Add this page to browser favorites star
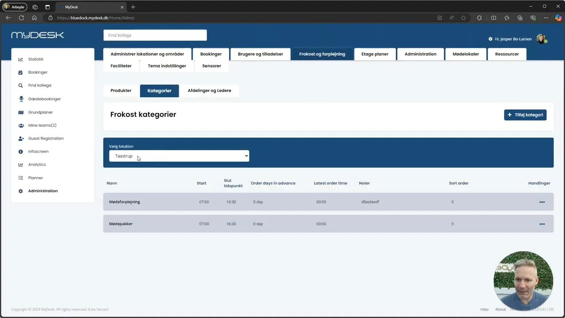Screen dimensions: 565x318 pyautogui.click(x=463, y=18)
